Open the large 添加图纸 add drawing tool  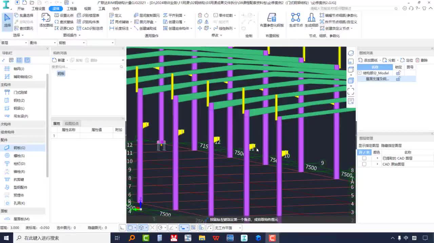click(x=46, y=20)
